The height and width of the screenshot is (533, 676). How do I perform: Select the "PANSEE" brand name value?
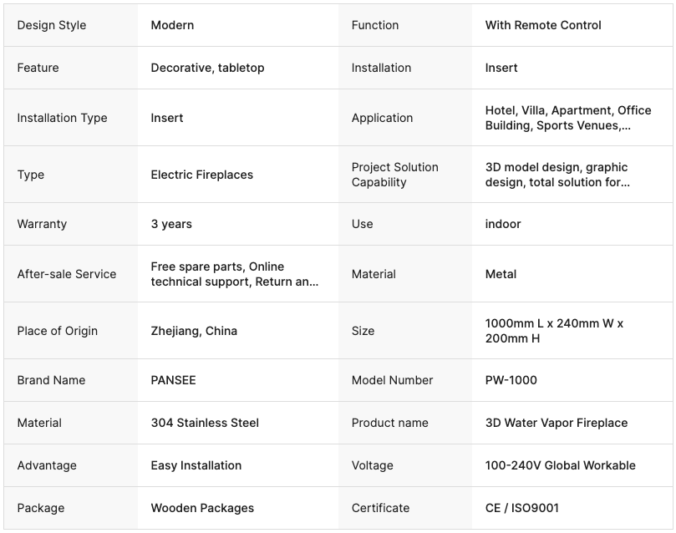(x=173, y=380)
